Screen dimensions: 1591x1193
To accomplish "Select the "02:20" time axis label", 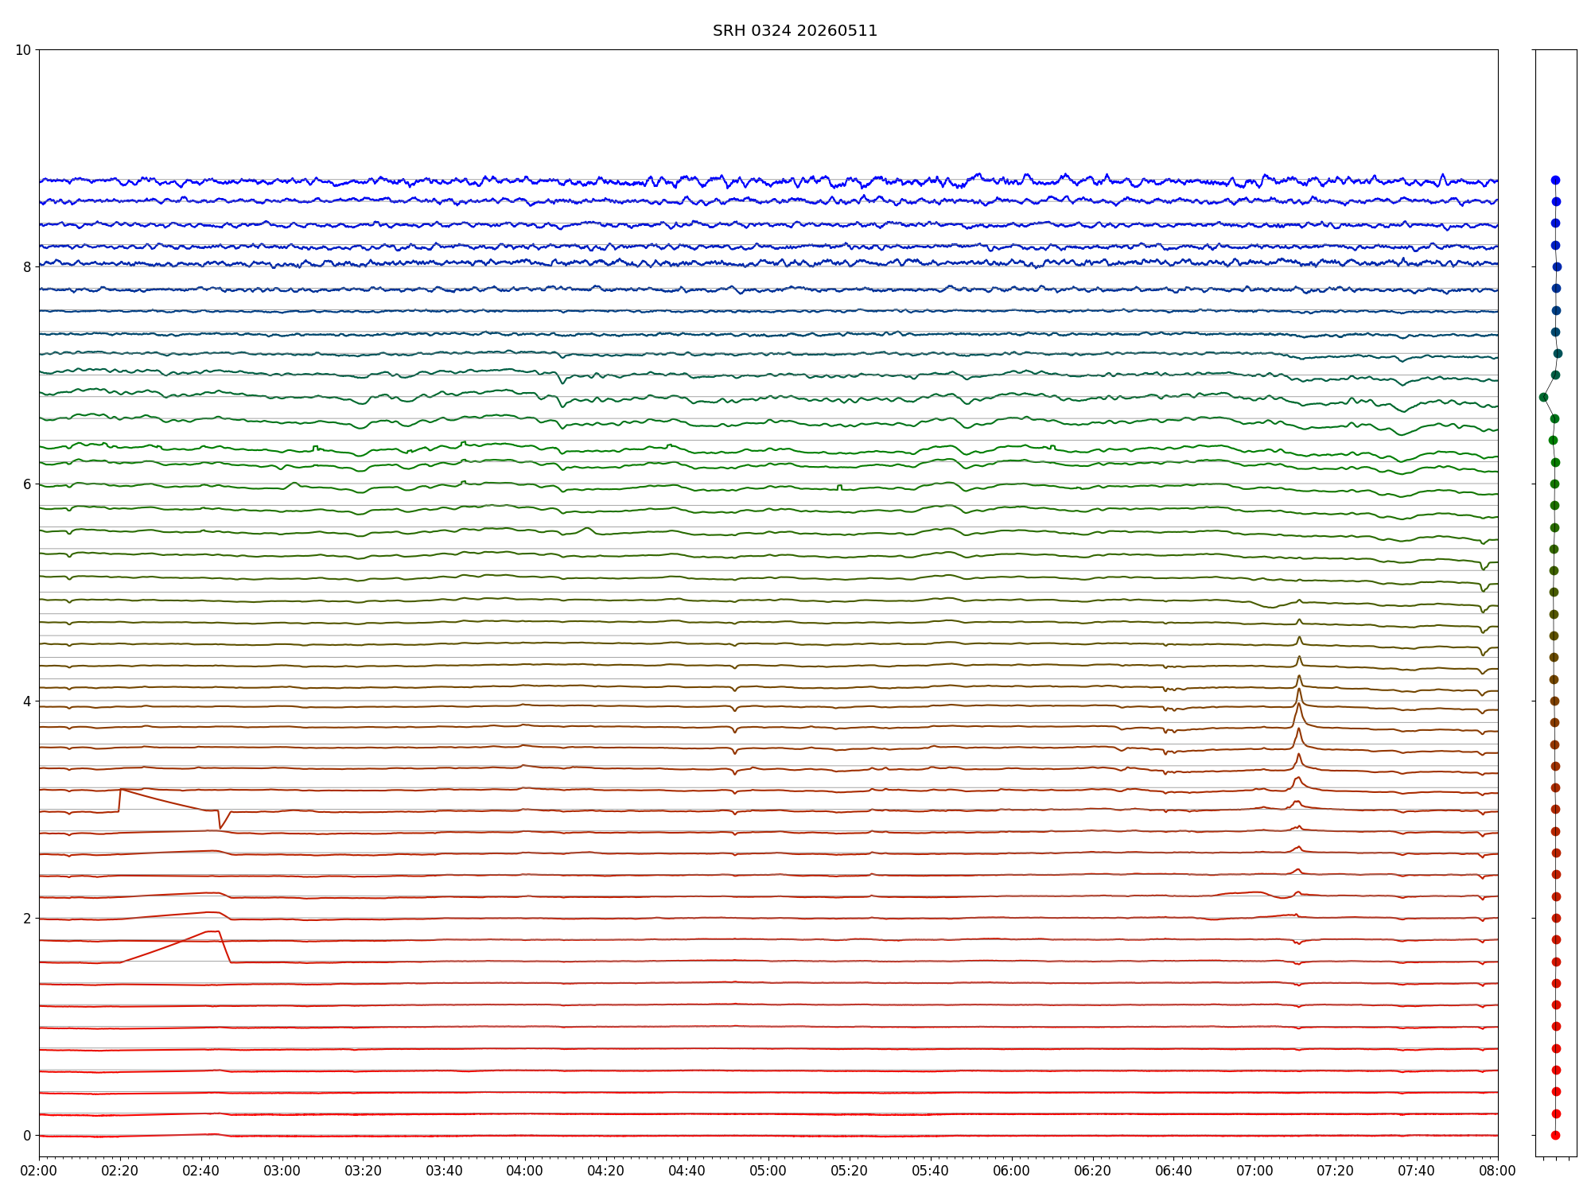I will (x=120, y=1172).
